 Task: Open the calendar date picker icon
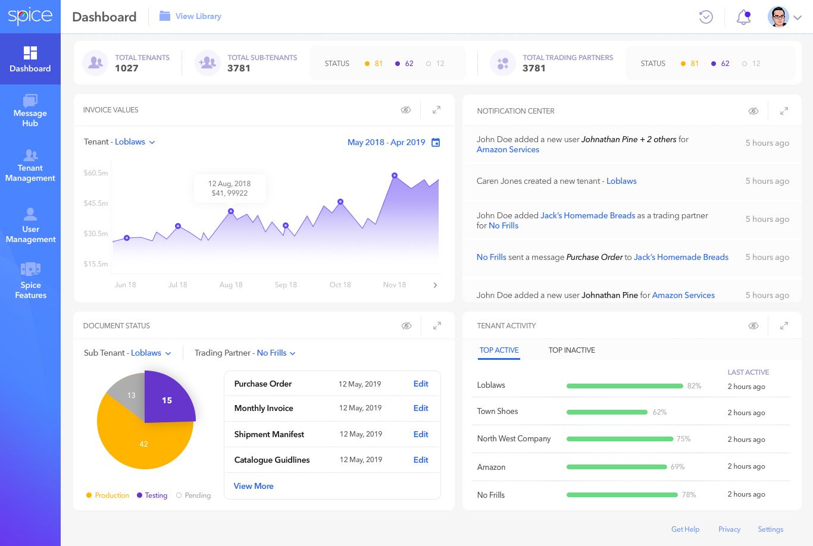[x=436, y=142]
